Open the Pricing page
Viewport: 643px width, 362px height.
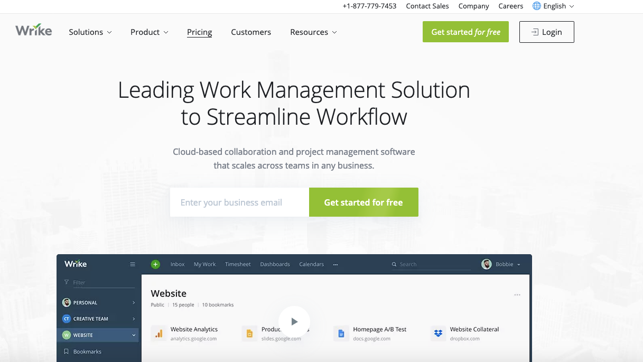pos(200,32)
